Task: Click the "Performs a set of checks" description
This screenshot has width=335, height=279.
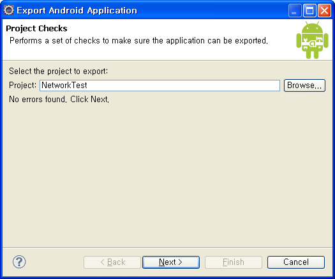Action: (138, 41)
